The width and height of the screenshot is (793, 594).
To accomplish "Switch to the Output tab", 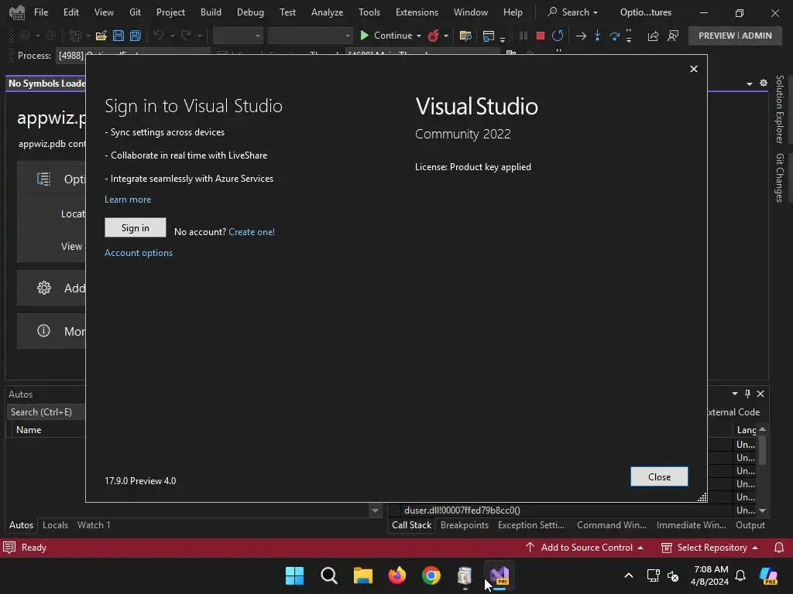I will coord(750,525).
